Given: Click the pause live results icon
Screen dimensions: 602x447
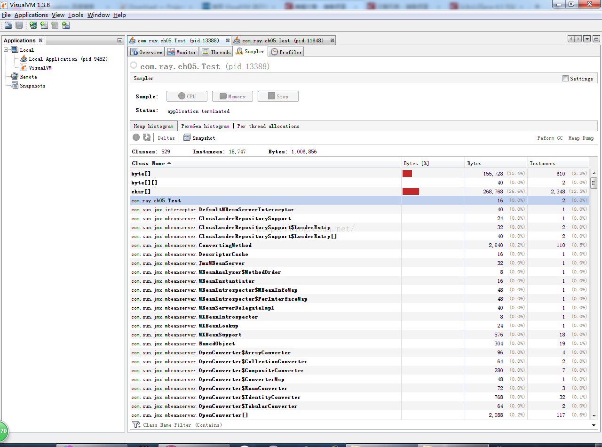Looking at the screenshot, I should tap(136, 137).
